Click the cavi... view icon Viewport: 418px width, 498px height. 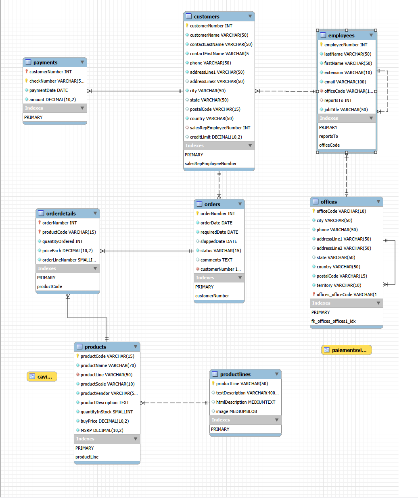[32, 377]
